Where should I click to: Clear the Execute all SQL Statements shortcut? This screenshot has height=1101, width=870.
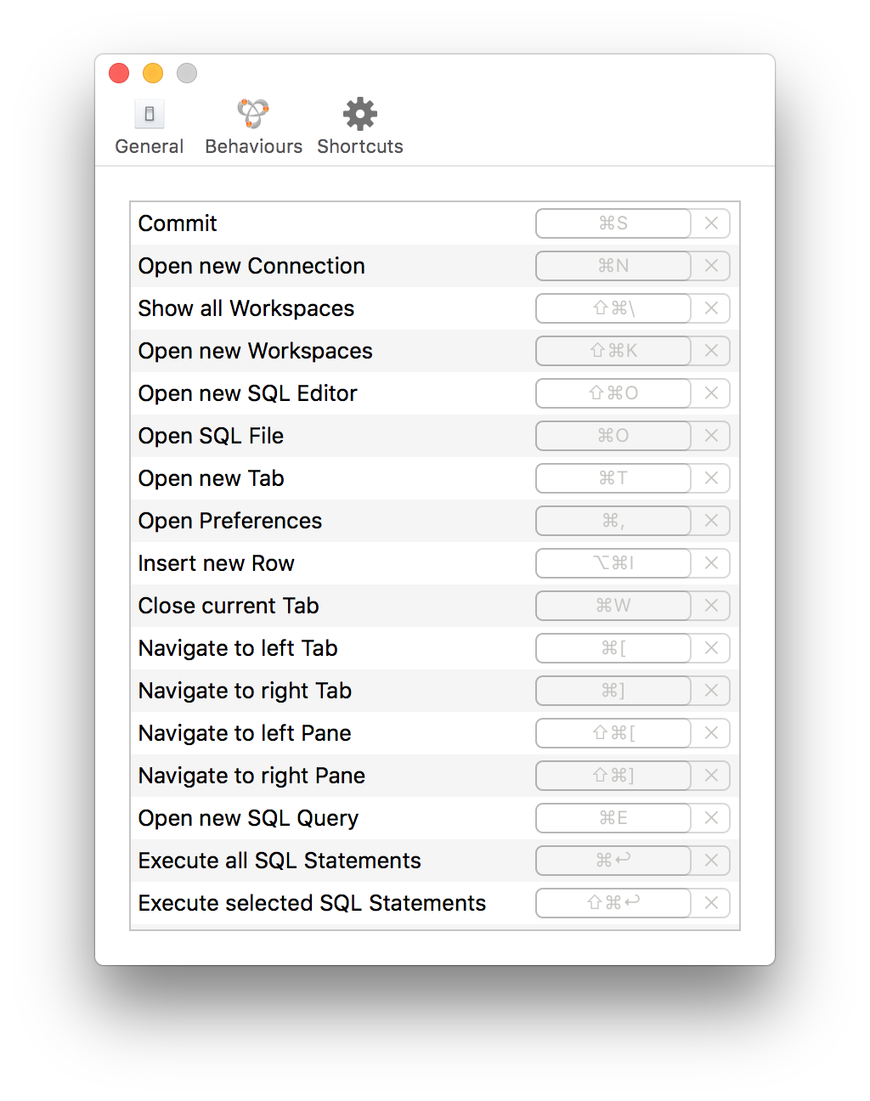click(711, 861)
